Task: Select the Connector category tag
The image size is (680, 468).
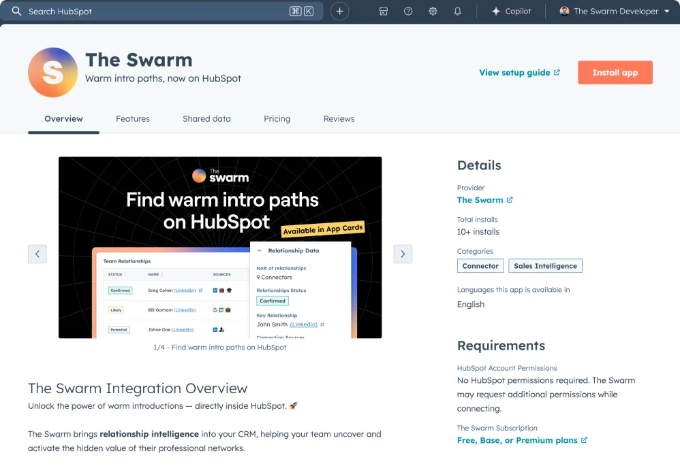Action: [480, 266]
